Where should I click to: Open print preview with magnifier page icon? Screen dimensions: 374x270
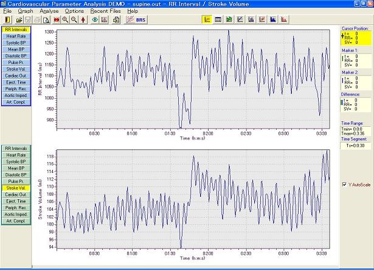[46, 20]
